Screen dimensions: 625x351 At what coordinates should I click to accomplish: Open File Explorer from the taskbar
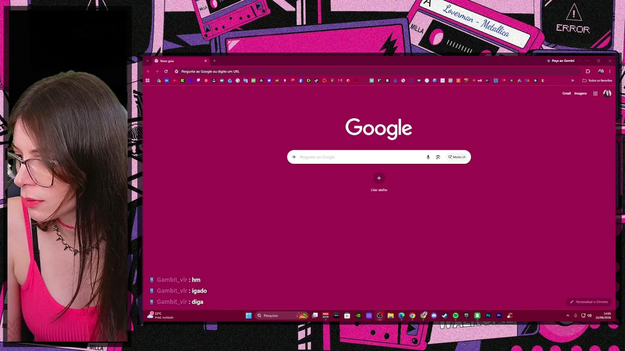coord(391,315)
